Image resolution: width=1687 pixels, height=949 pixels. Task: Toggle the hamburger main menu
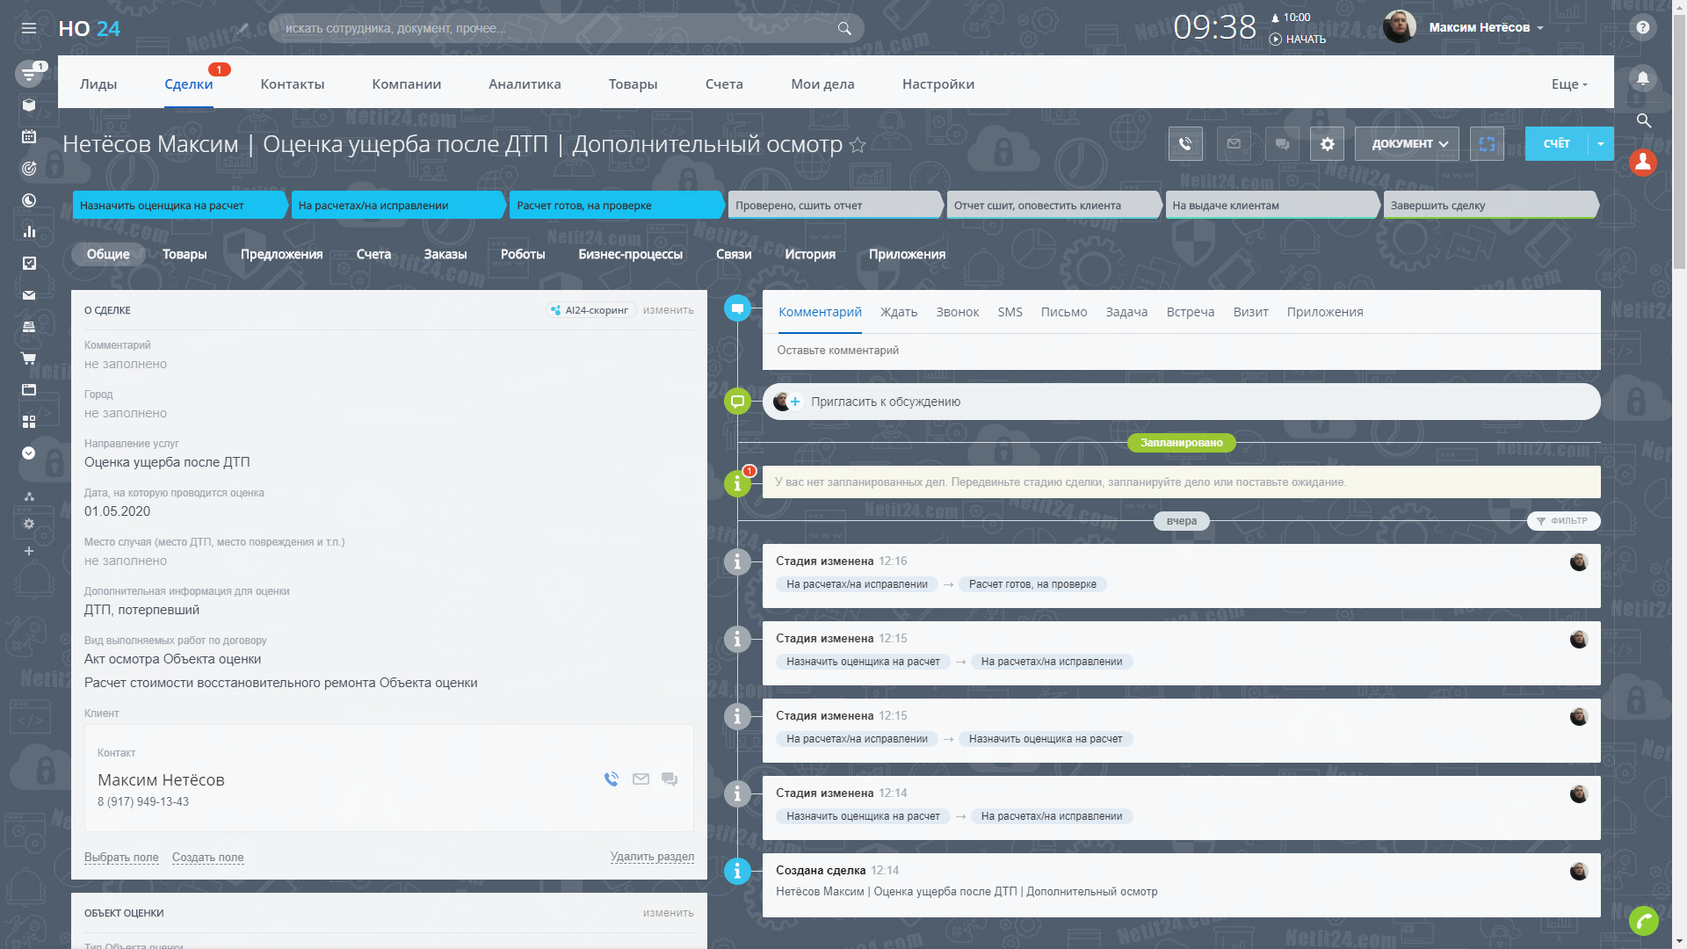(x=29, y=28)
